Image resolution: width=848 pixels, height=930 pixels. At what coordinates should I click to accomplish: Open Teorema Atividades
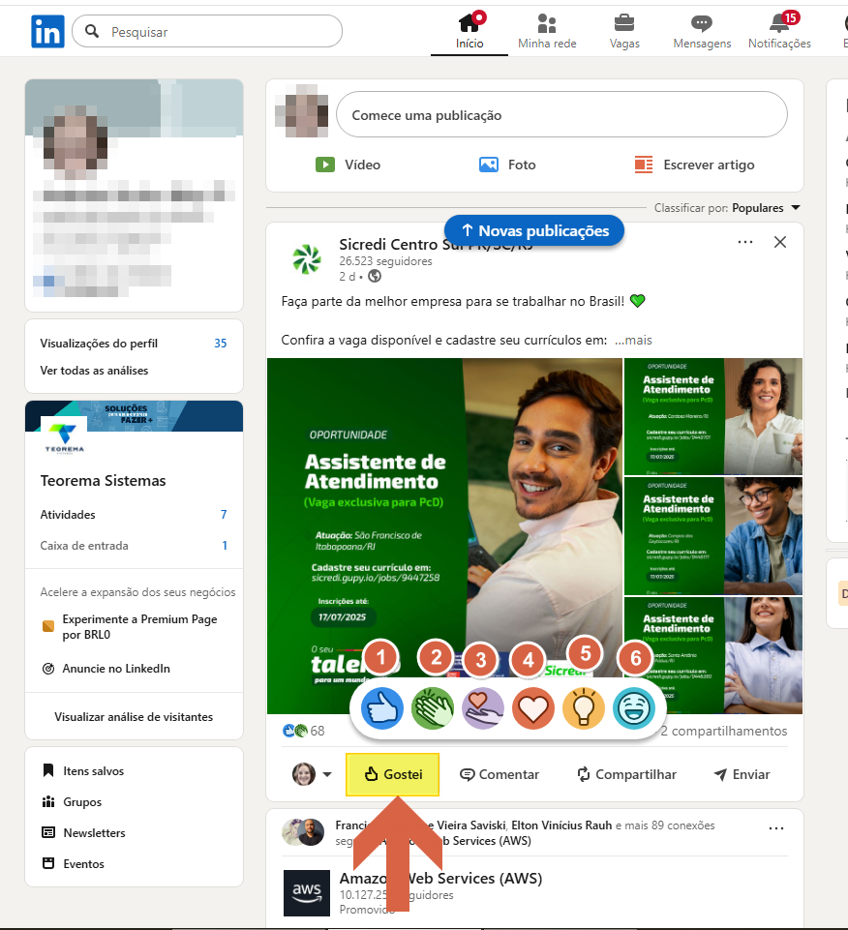point(134,515)
